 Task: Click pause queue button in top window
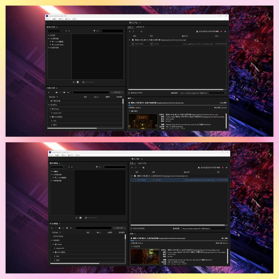pyautogui.click(x=225, y=32)
